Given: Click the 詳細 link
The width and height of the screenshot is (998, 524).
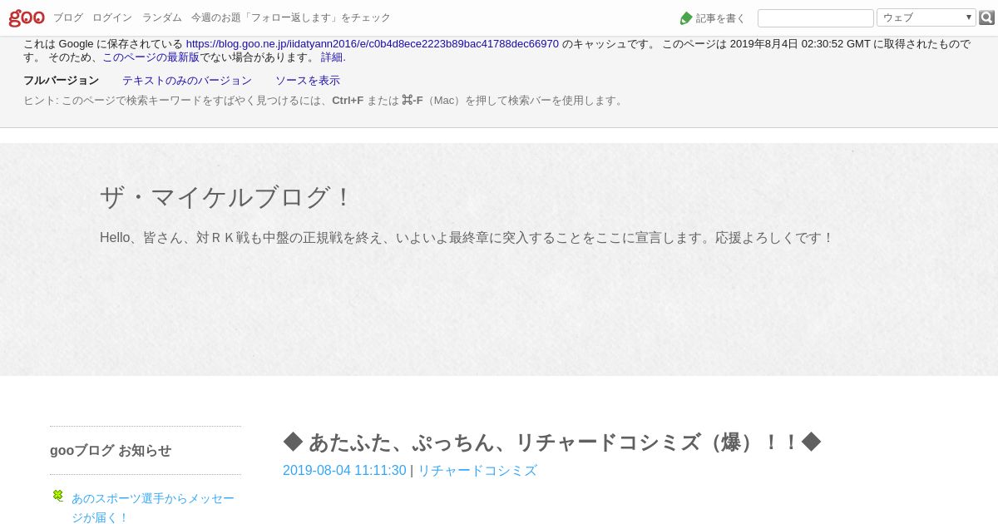Looking at the screenshot, I should click(x=333, y=57).
